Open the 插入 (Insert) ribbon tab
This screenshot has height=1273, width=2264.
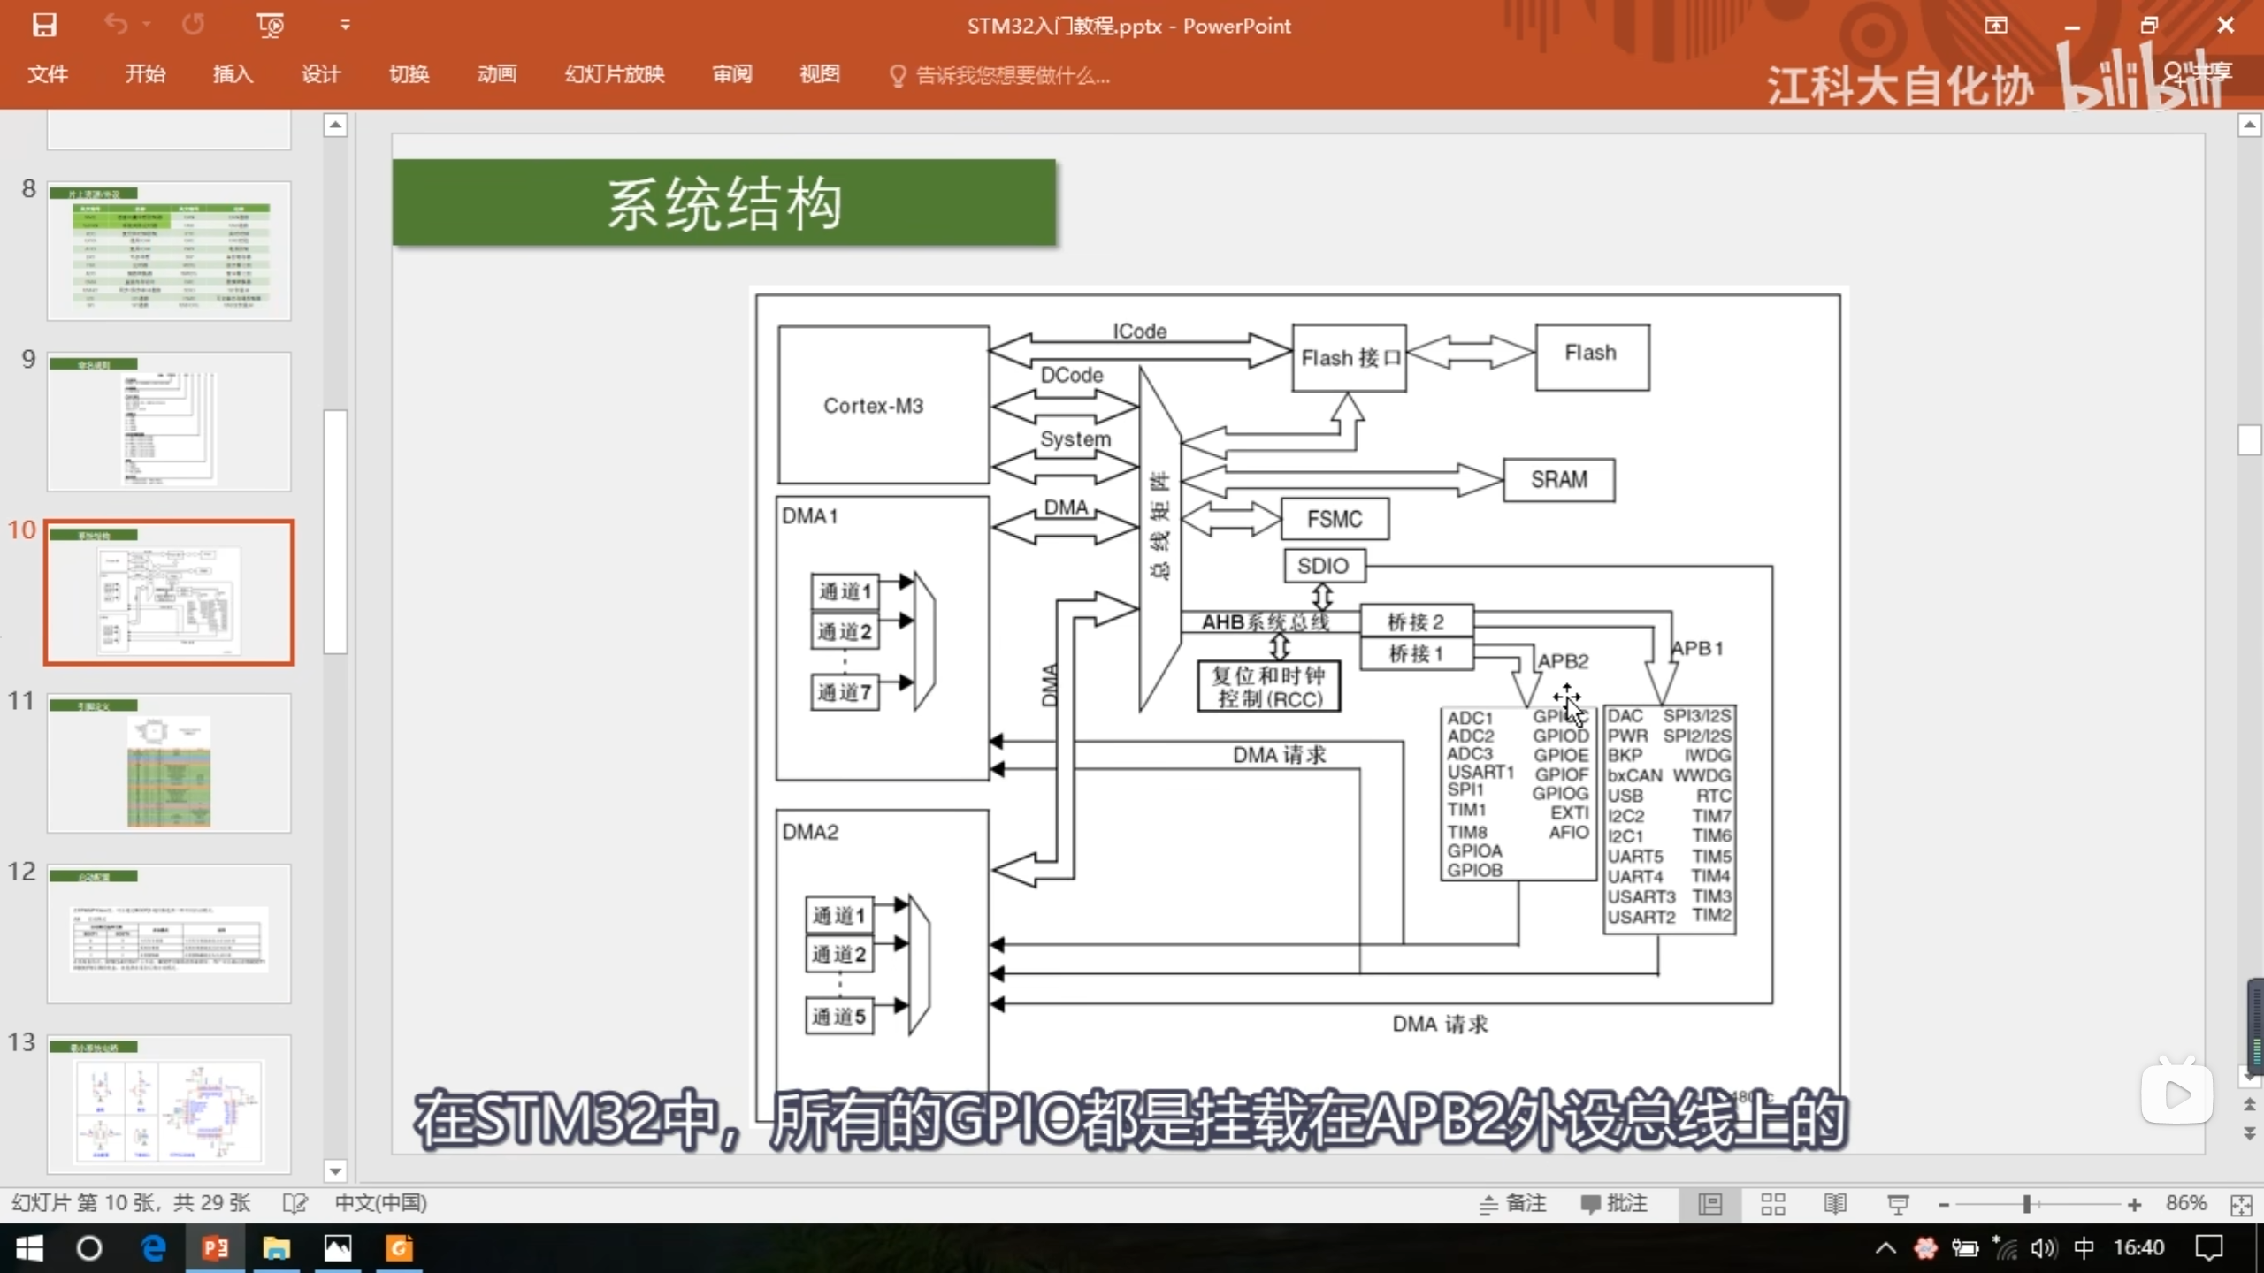click(233, 74)
